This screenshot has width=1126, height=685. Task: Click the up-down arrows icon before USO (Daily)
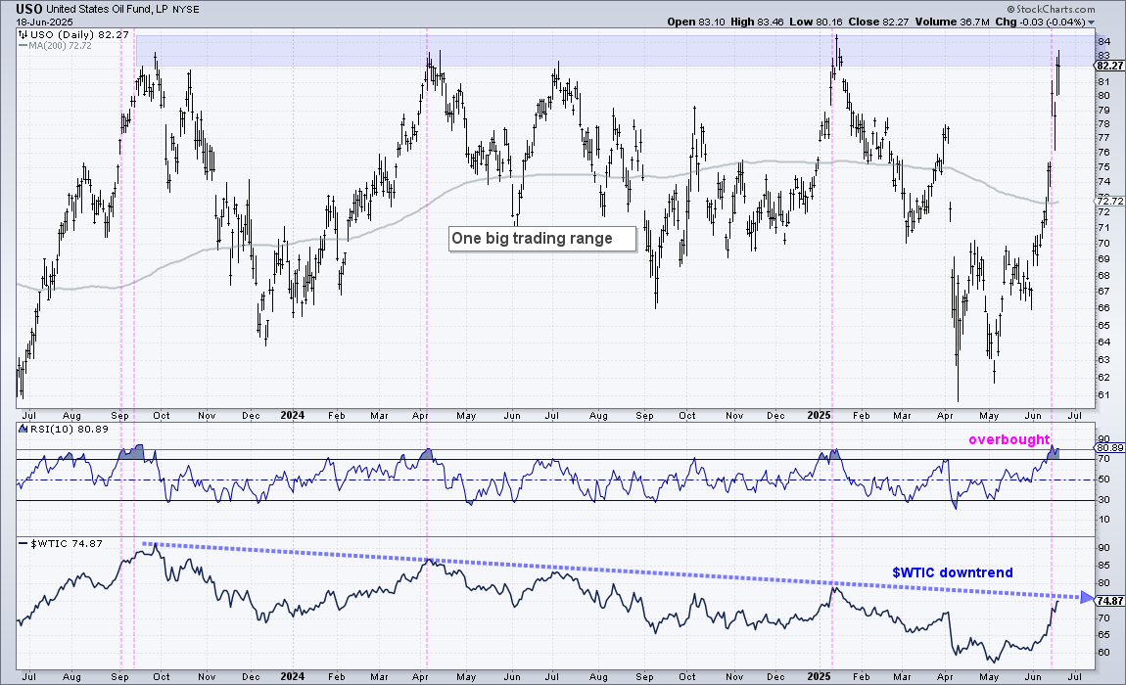pyautogui.click(x=23, y=34)
